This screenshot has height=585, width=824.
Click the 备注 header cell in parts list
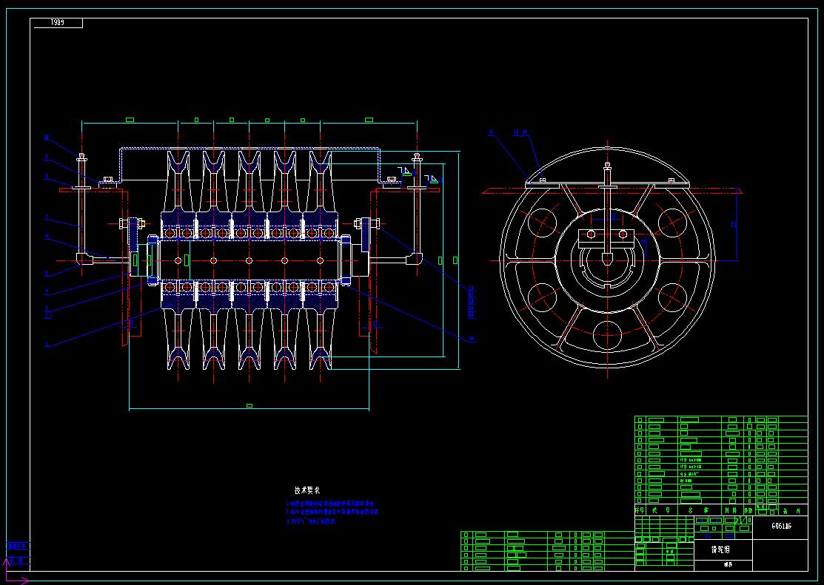(x=791, y=510)
